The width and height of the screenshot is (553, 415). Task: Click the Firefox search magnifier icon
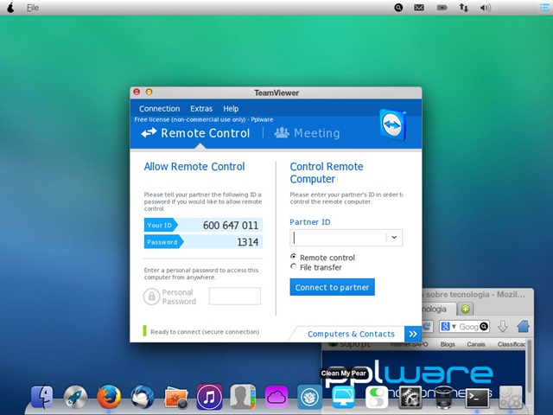[484, 327]
